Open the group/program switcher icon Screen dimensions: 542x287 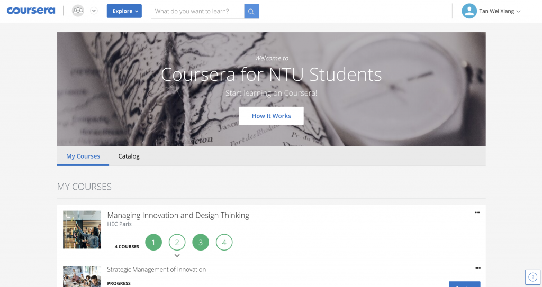click(x=78, y=11)
